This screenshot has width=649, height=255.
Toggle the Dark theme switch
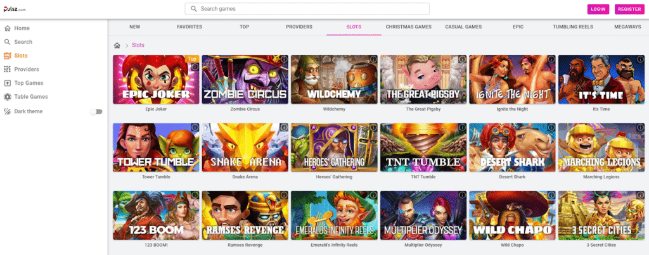coord(96,111)
